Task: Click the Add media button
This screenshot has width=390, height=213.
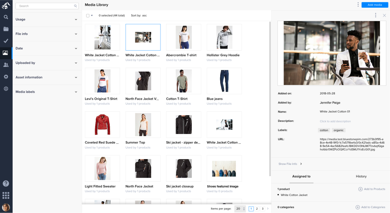Action: click(x=375, y=5)
